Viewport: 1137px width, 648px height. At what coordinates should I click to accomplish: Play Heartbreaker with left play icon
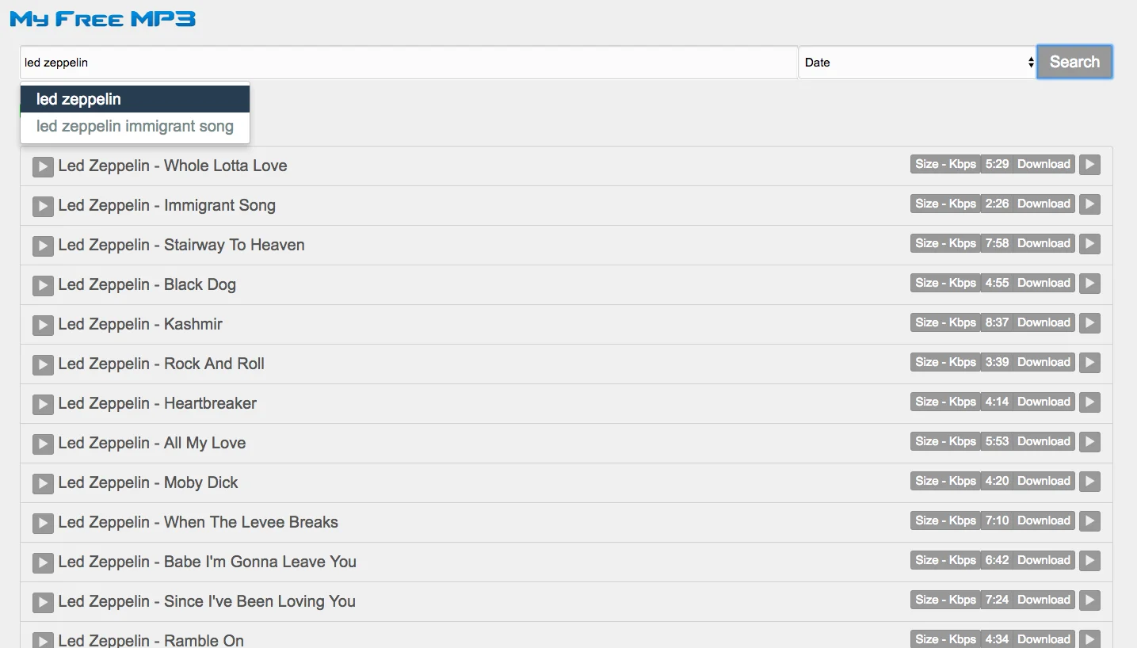pos(43,404)
